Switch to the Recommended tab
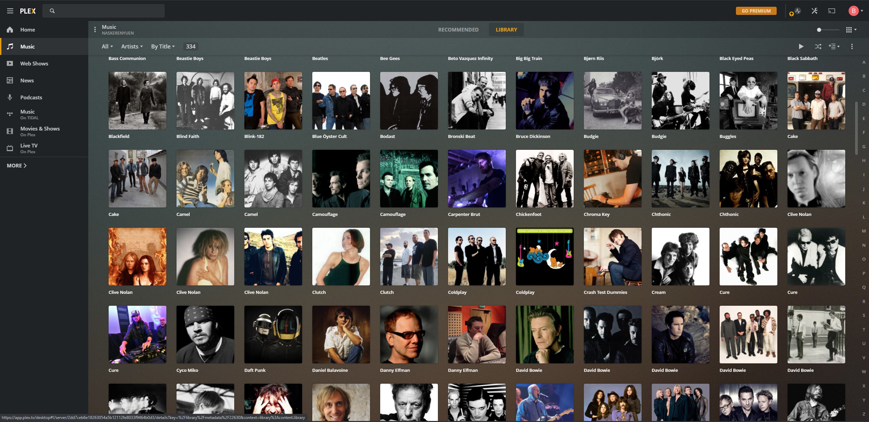The width and height of the screenshot is (869, 422). [x=458, y=29]
